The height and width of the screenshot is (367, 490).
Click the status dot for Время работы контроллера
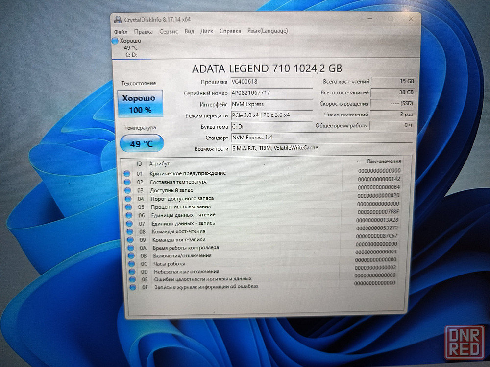click(131, 248)
